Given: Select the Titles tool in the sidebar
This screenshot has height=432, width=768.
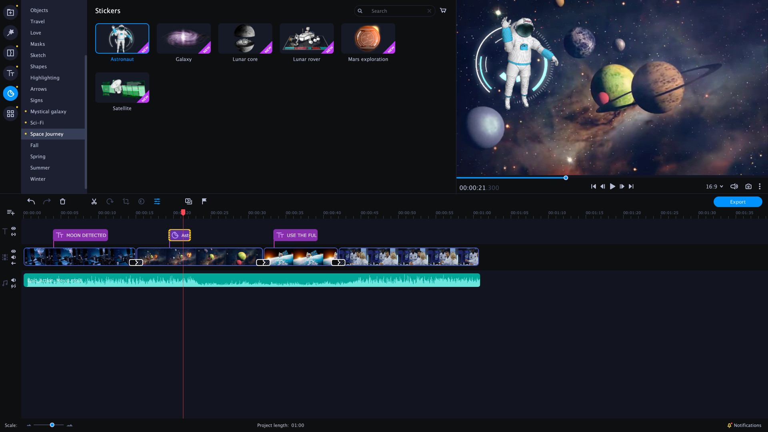Looking at the screenshot, I should pyautogui.click(x=10, y=73).
